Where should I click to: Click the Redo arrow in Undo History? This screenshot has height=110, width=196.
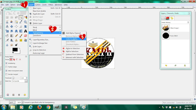point(175,65)
